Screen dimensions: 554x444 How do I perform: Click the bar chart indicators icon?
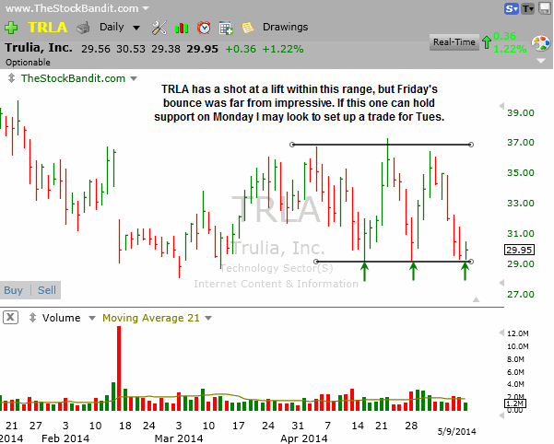182,28
